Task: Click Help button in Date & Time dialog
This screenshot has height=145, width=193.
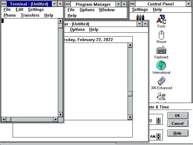Action: [178, 133]
